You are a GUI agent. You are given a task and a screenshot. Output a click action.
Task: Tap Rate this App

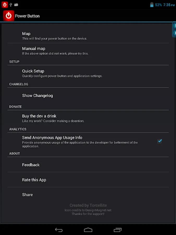(x=88, y=180)
